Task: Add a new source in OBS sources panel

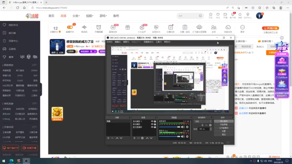Action: coord(134,138)
